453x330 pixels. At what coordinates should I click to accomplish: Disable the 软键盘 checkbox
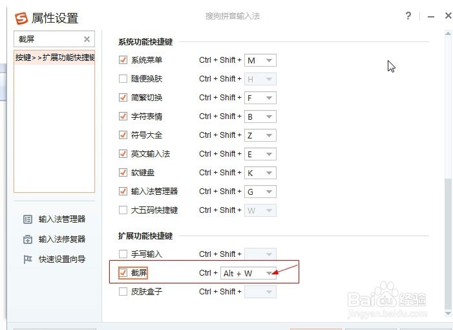pyautogui.click(x=123, y=172)
